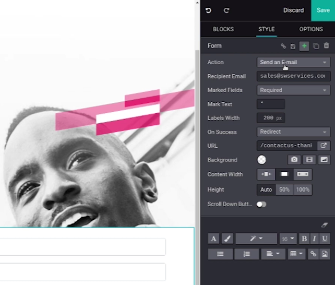Click the first form input field
The image size is (335, 285).
coord(82,247)
